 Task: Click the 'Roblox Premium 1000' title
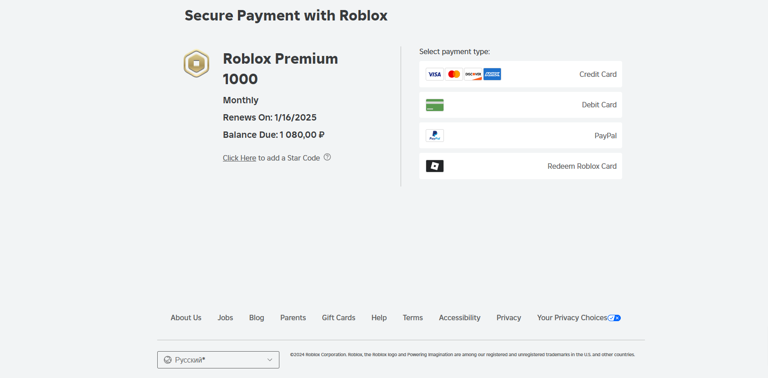pyautogui.click(x=280, y=69)
